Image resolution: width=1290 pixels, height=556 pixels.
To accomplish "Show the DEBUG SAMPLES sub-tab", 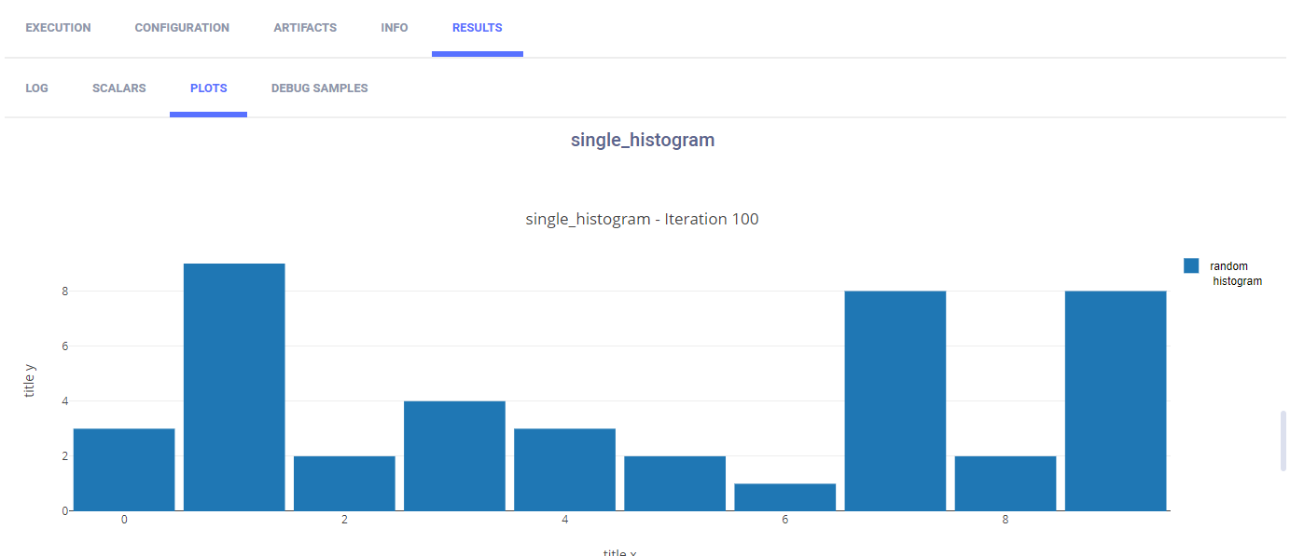I will coord(319,88).
